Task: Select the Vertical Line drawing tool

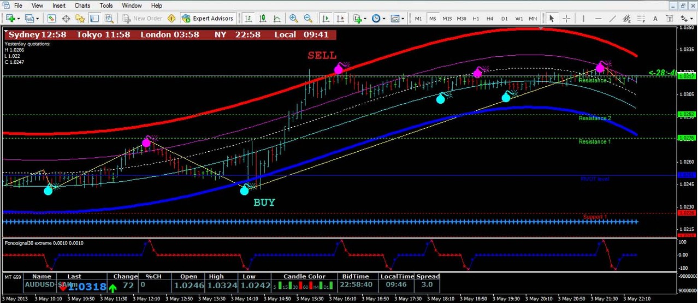Action: (x=584, y=18)
